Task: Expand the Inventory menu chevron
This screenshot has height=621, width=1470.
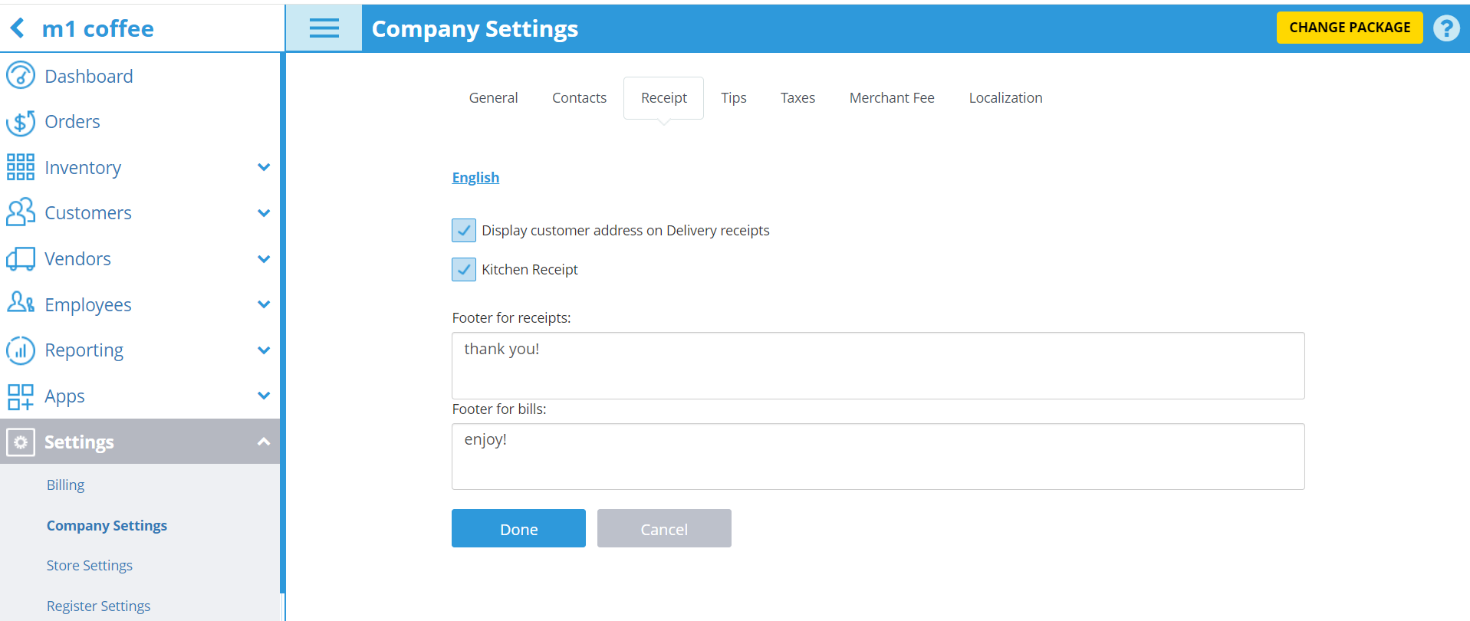Action: pyautogui.click(x=264, y=167)
